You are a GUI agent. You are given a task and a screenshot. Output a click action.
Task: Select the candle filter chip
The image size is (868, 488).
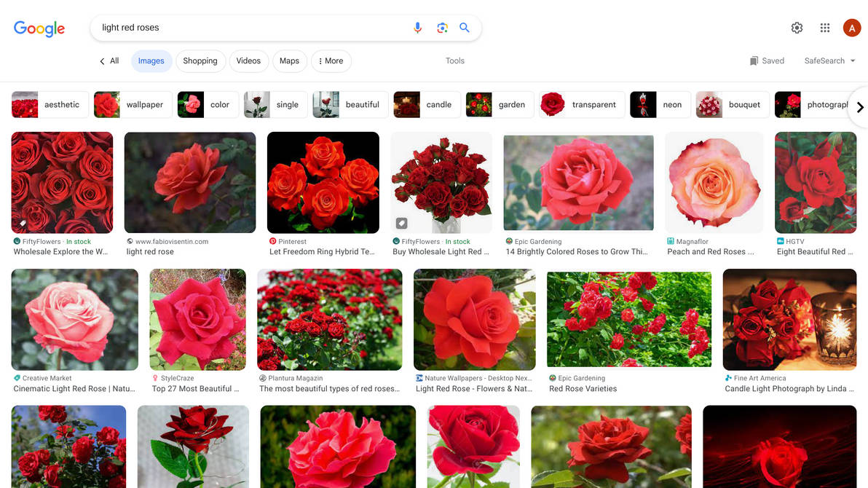point(426,105)
